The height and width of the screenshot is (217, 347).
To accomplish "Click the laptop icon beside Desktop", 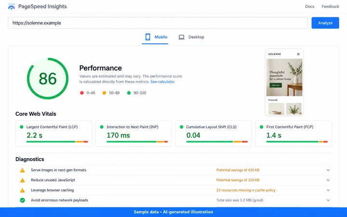I will pos(182,37).
